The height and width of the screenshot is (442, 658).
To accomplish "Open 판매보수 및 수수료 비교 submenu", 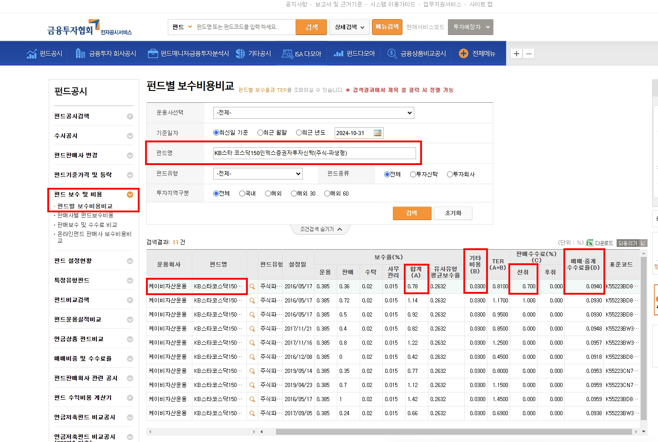I will point(87,225).
